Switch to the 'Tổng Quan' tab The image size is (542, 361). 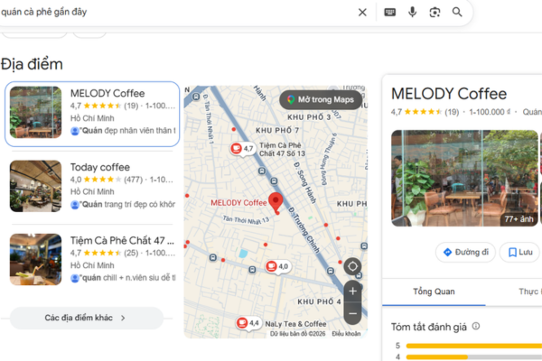click(434, 292)
